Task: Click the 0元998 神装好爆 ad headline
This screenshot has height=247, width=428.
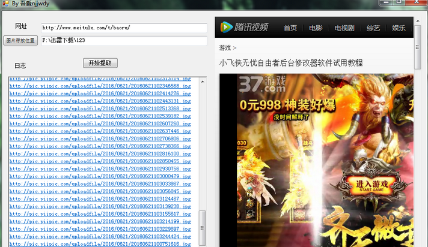Action: (x=287, y=105)
